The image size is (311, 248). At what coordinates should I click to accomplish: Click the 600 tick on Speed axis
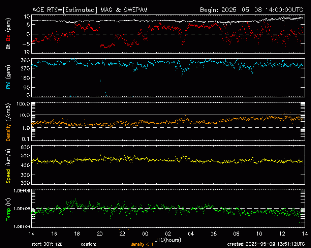pyautogui.click(x=25, y=147)
